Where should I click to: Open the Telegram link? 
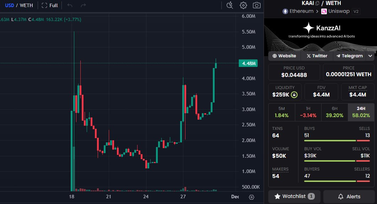349,56
